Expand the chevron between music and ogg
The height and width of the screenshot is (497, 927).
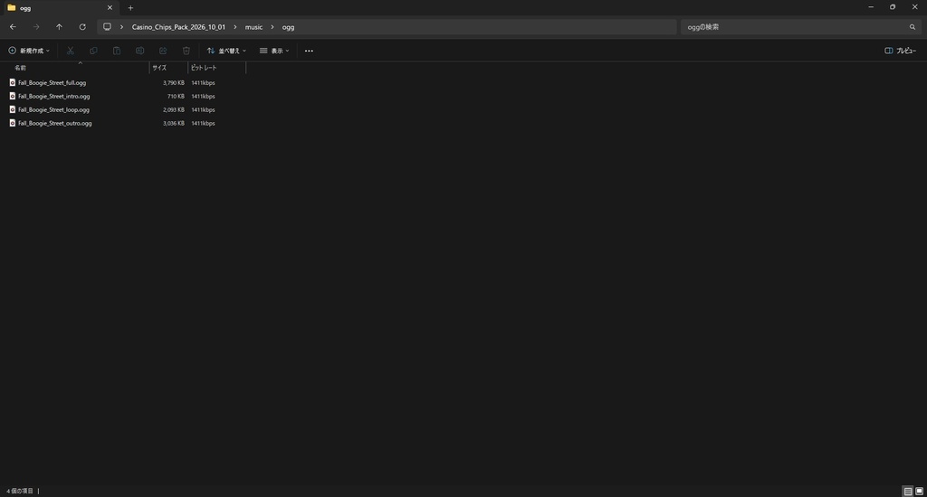coord(272,27)
